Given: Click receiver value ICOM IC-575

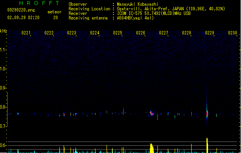Looking at the screenshot, I should [x=130, y=13].
